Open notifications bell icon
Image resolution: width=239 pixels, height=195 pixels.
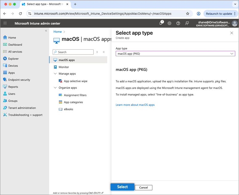[161, 23]
